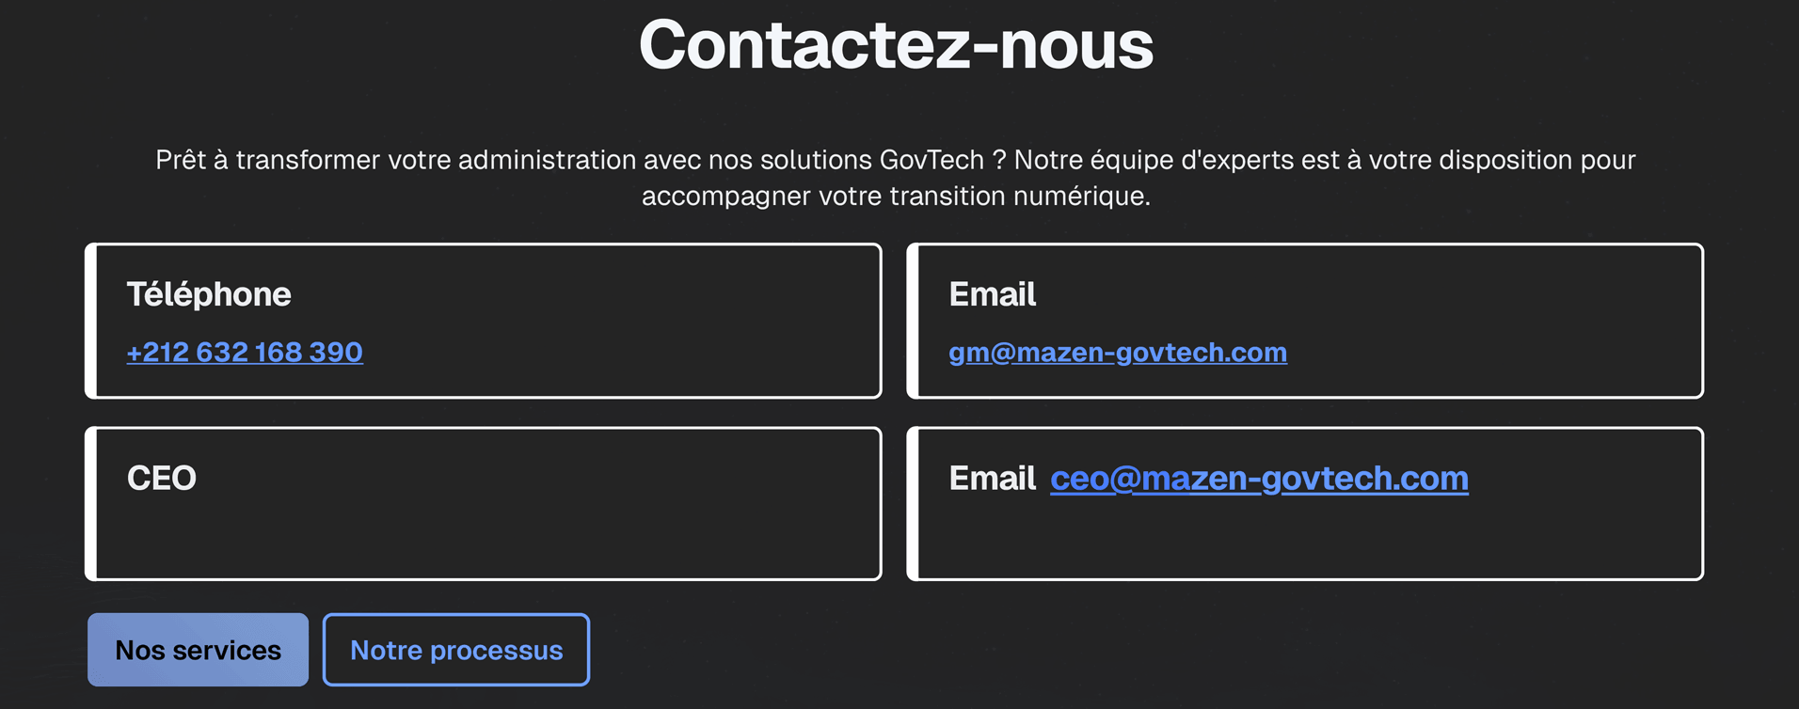Click the word GovTech in the intro paragraph
Screen dimensions: 1799x709
[931, 160]
